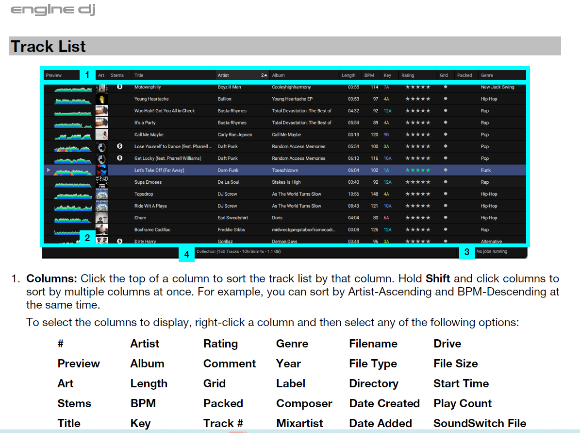Screen dimensions: 580x433
Task: Click the play arrow on Let's Take Off row
Action: pyautogui.click(x=49, y=170)
